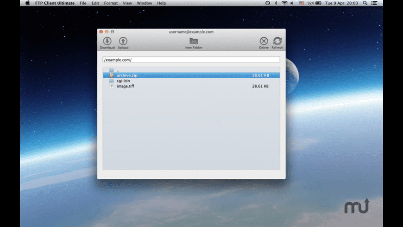403x227 pixels.
Task: Click the 28.61 KB size of image.tiff
Action: (260, 86)
